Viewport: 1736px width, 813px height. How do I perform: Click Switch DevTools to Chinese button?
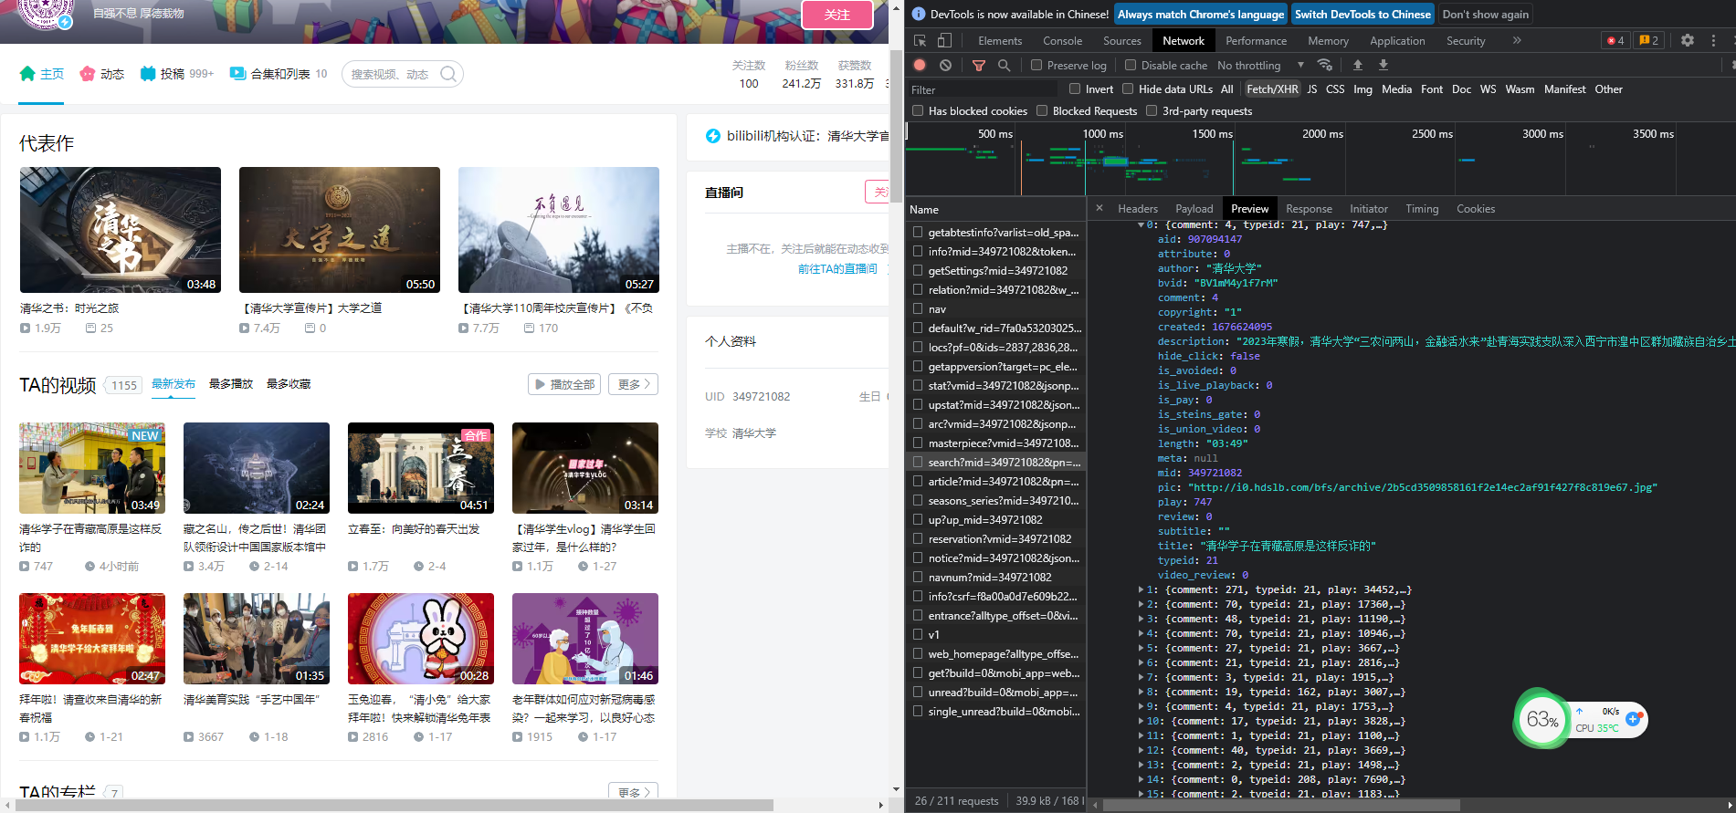click(1362, 14)
